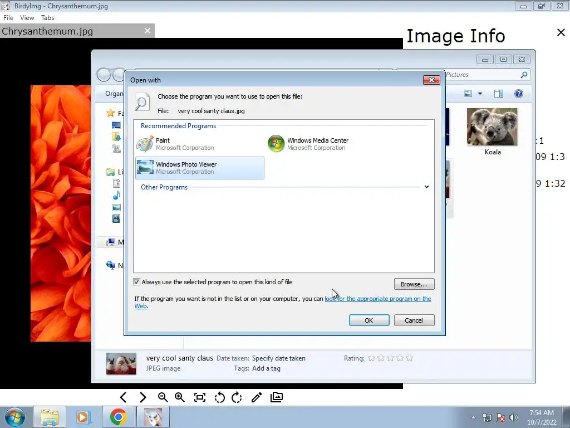Click the volume speaker tray icon
The width and height of the screenshot is (570, 428).
514,417
